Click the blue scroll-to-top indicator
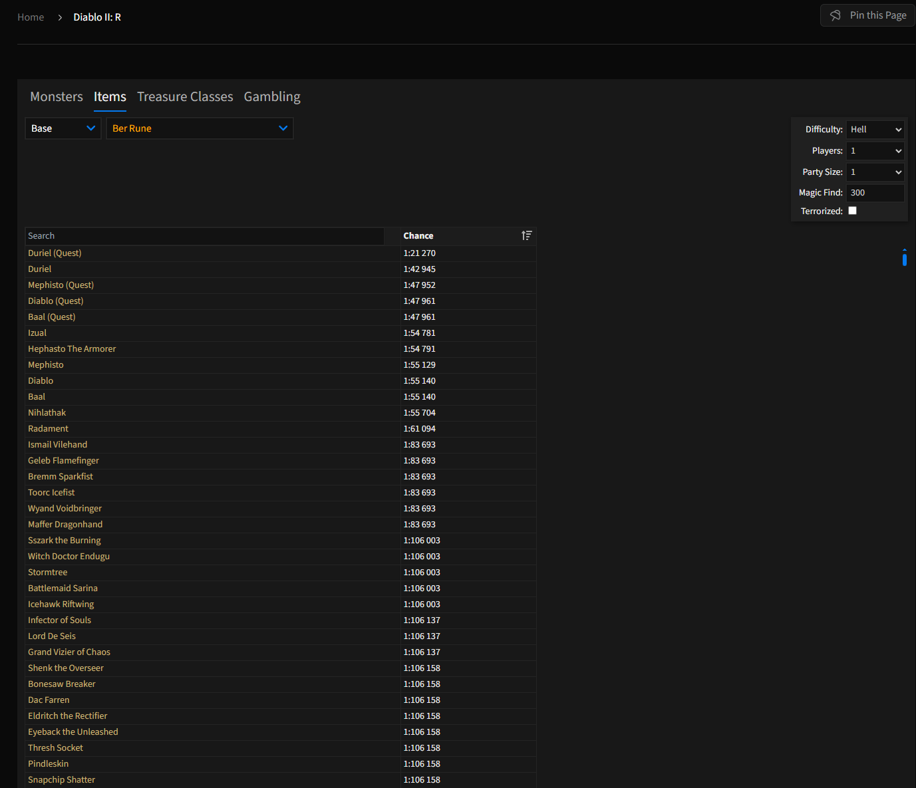The height and width of the screenshot is (788, 916). coord(905,257)
